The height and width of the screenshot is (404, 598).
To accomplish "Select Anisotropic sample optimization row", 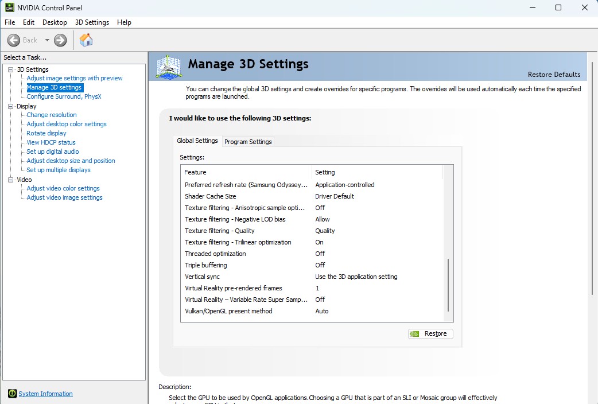I will [312, 208].
